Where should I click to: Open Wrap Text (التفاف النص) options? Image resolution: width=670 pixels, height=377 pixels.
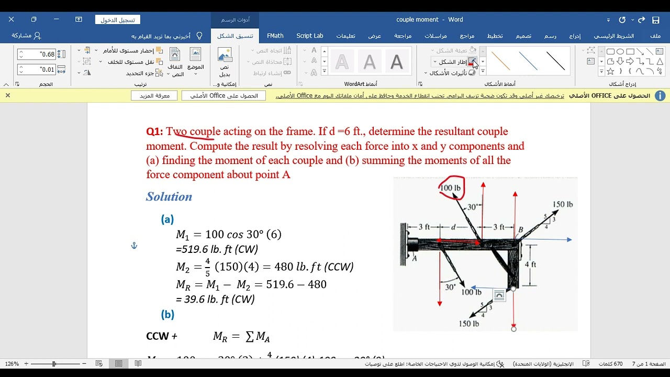(175, 62)
